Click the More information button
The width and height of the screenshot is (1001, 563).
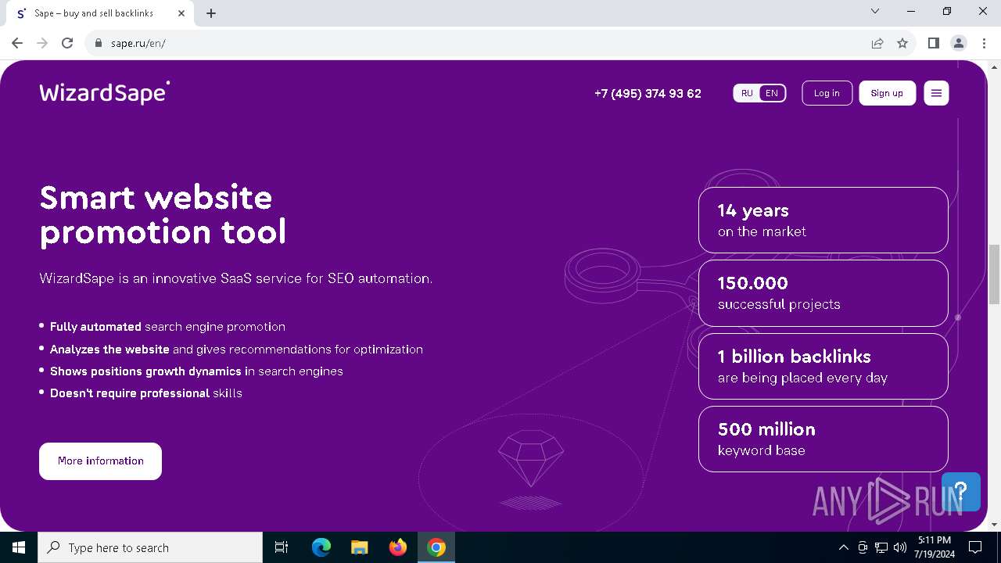point(100,461)
